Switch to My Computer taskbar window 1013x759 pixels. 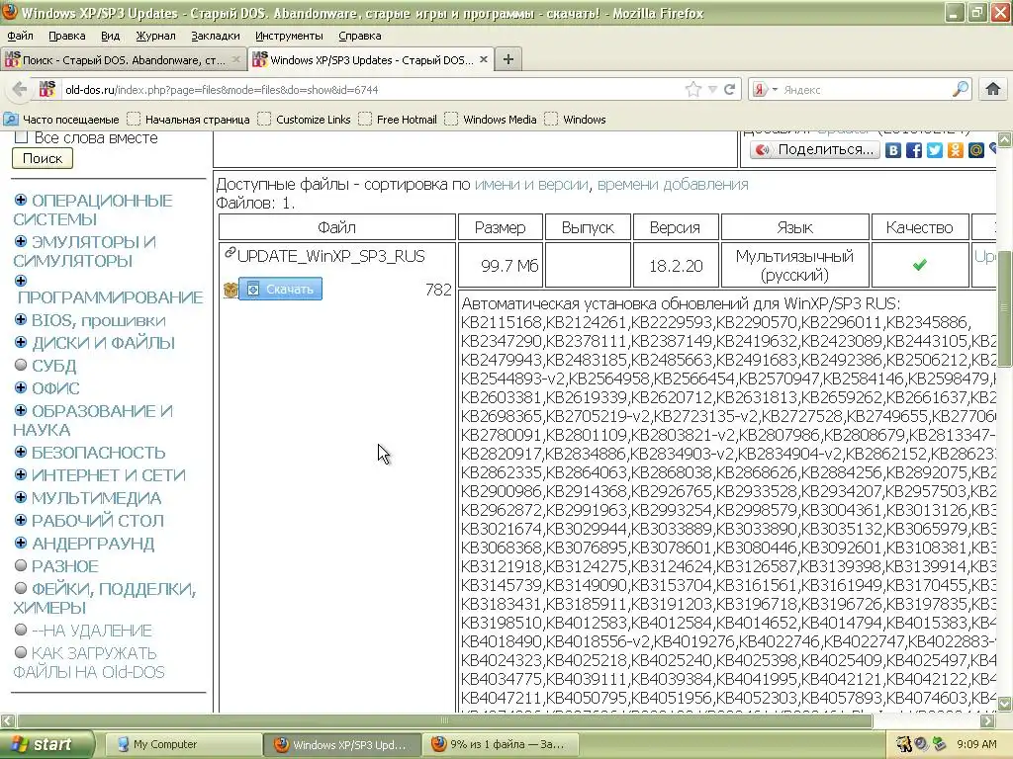click(x=183, y=744)
